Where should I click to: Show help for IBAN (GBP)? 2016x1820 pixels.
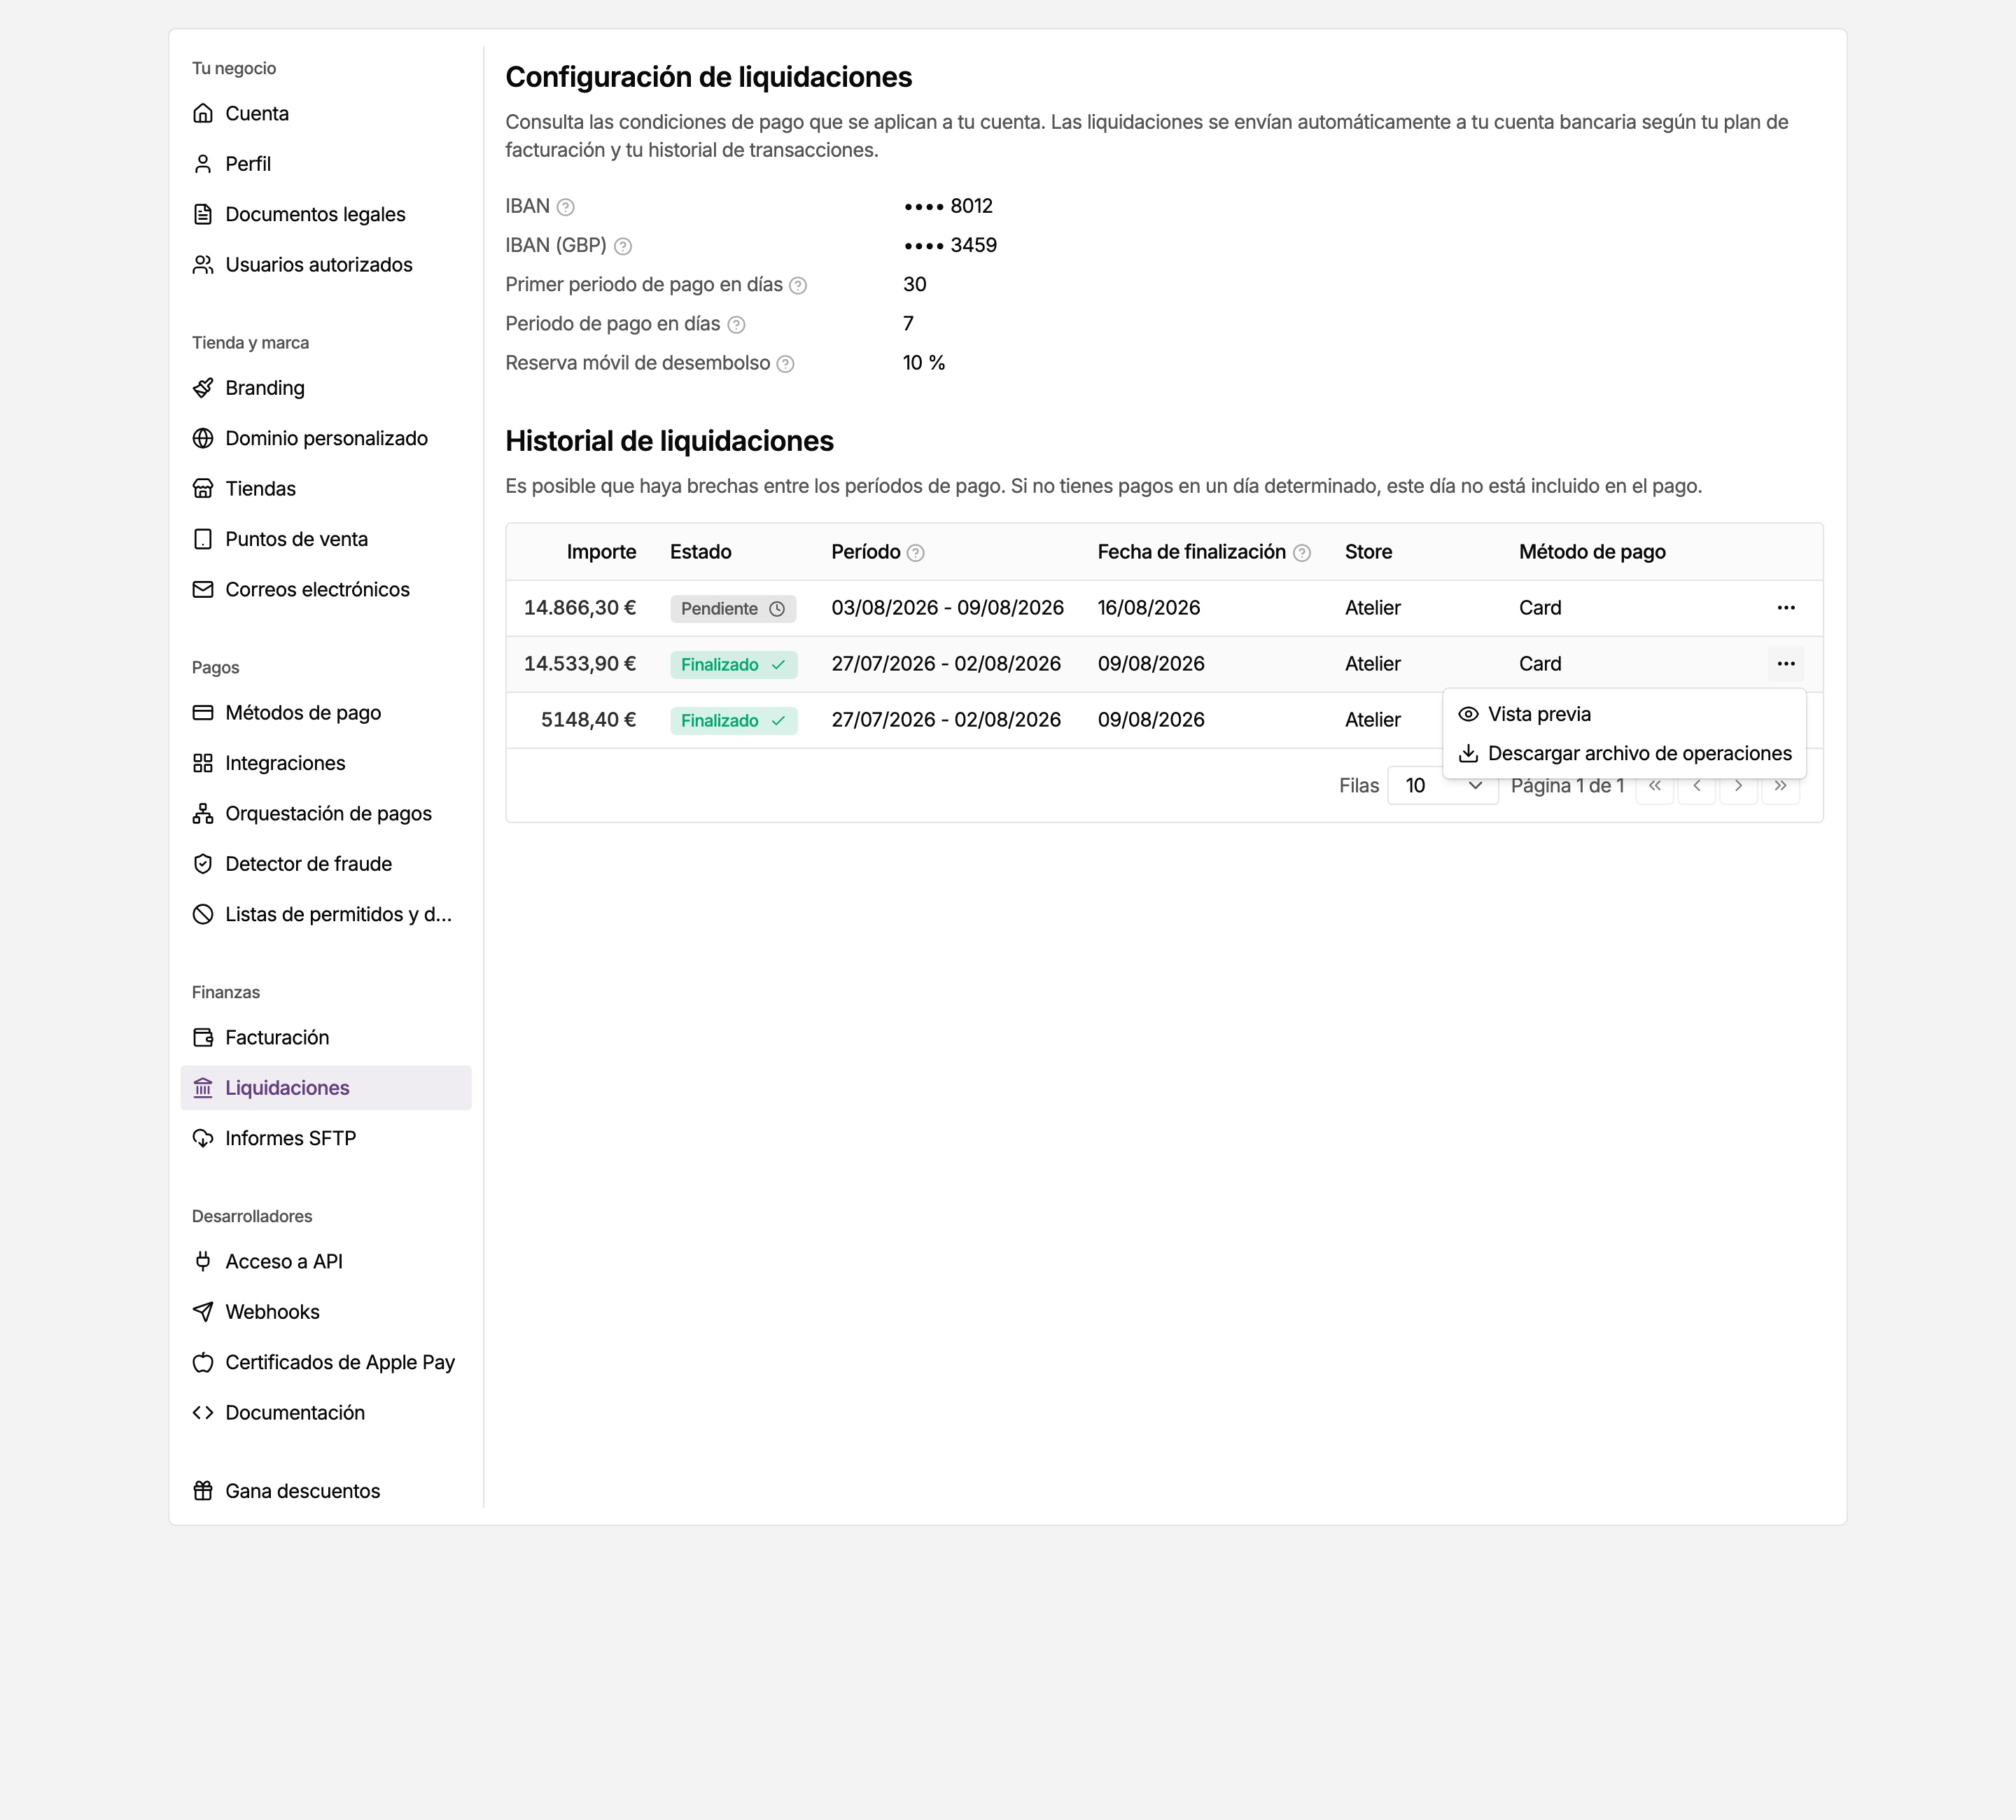point(623,246)
